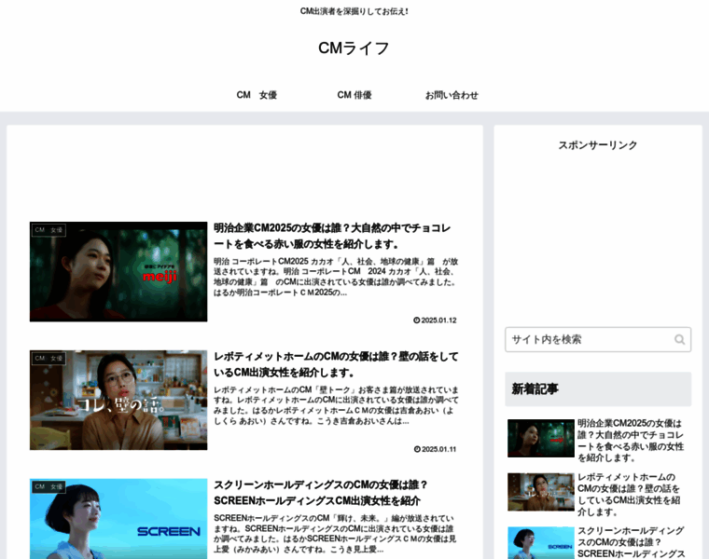This screenshot has width=709, height=559.
Task: Open sidebar link レオティメットホームのCMの女優は誰？
Action: (629, 494)
